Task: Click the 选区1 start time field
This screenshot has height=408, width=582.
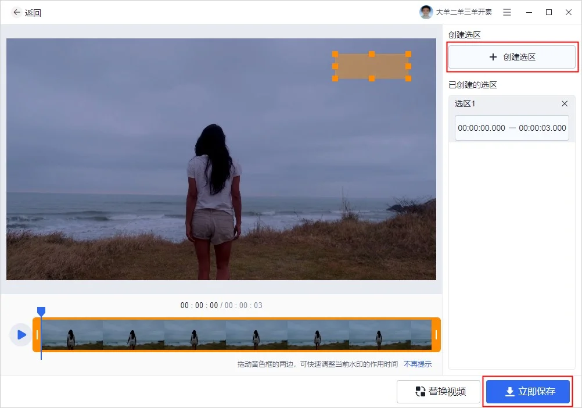Action: coord(482,128)
